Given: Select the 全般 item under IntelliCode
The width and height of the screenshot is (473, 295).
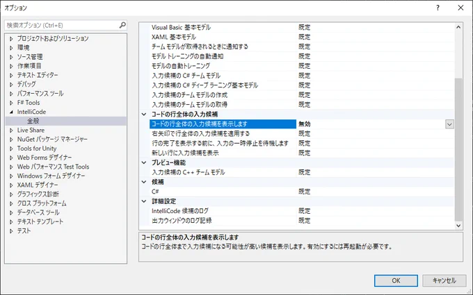Looking at the screenshot, I should pos(33,121).
